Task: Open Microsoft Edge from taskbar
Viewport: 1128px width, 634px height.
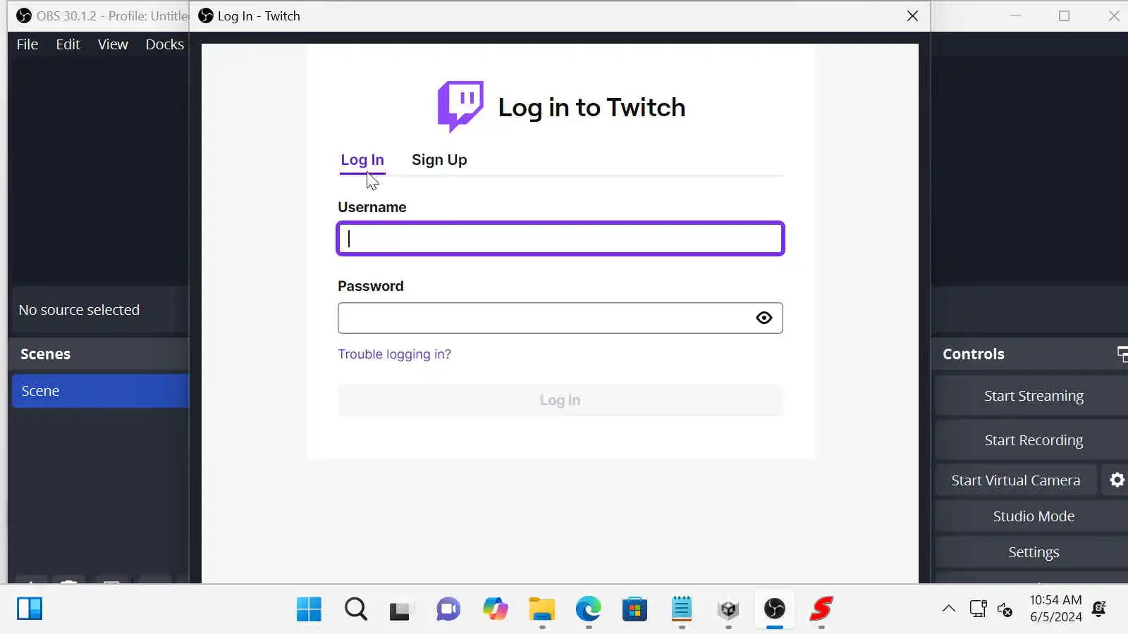Action: (x=589, y=609)
